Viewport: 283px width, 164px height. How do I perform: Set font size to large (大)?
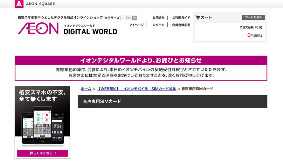(134, 18)
